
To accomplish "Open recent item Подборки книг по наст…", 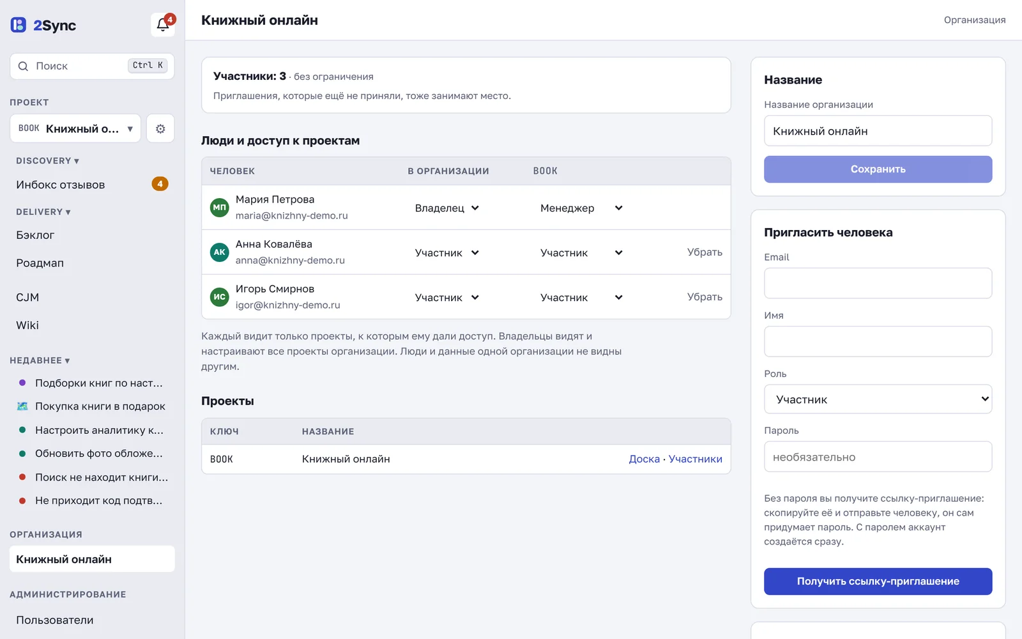I will coord(92,383).
